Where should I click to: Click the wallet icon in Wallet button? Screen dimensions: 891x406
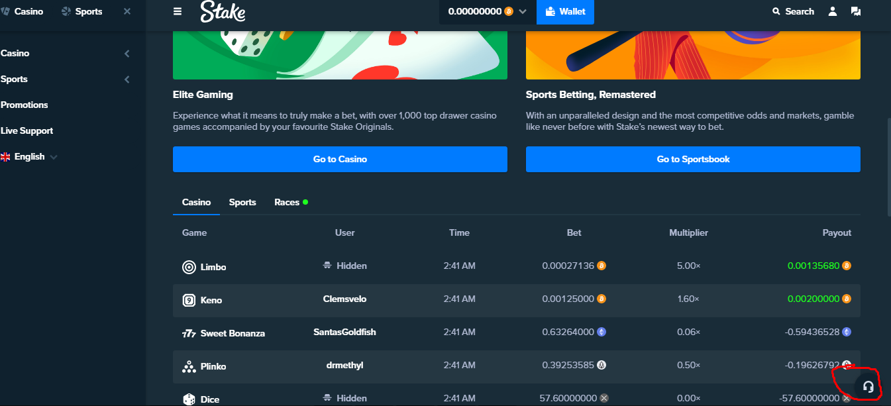pyautogui.click(x=550, y=11)
